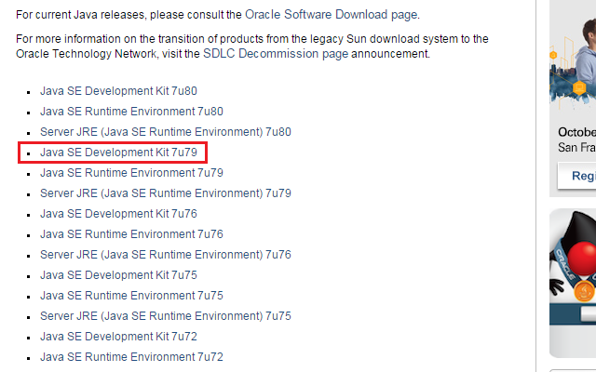The width and height of the screenshot is (596, 372).
Task: Open Java SE Runtime Environment 7u72
Action: click(x=131, y=357)
